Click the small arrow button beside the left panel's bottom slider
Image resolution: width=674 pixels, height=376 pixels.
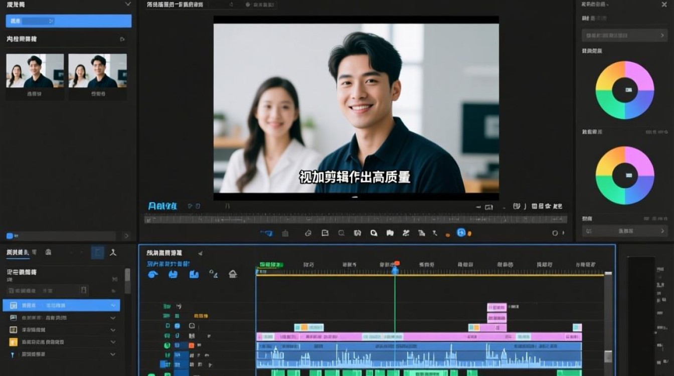click(126, 236)
